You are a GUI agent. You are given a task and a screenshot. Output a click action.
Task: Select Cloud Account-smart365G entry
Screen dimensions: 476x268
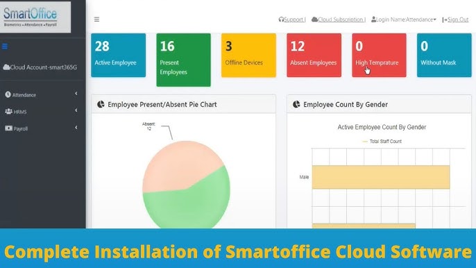(x=40, y=67)
